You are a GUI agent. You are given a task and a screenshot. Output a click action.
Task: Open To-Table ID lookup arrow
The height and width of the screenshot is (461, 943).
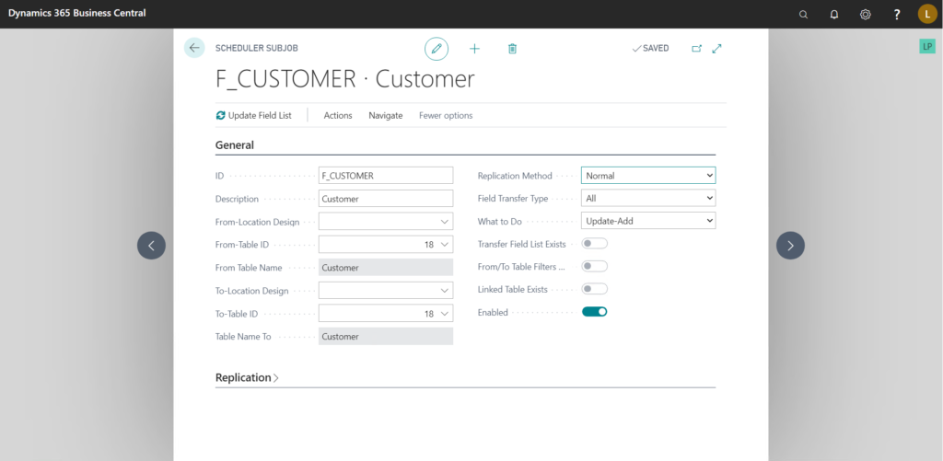445,314
